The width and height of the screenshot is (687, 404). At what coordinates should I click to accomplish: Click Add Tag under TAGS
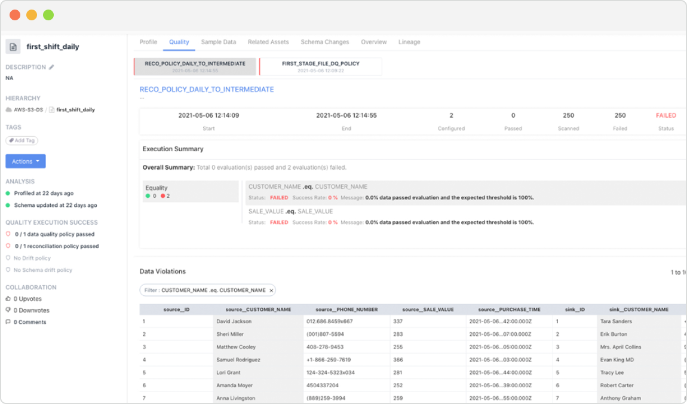[x=22, y=140]
